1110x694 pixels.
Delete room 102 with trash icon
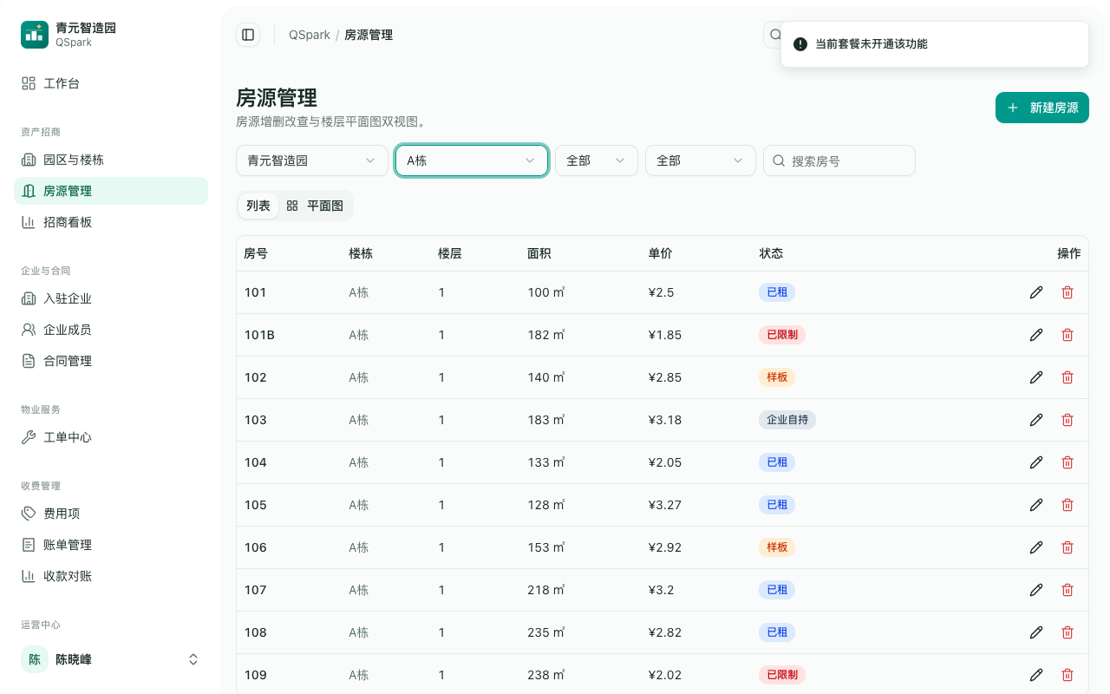pos(1068,377)
